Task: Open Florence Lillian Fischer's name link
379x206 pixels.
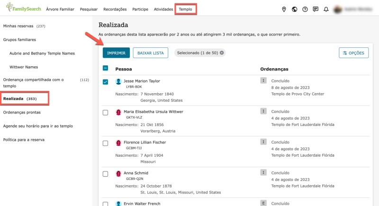Action: tap(145, 142)
